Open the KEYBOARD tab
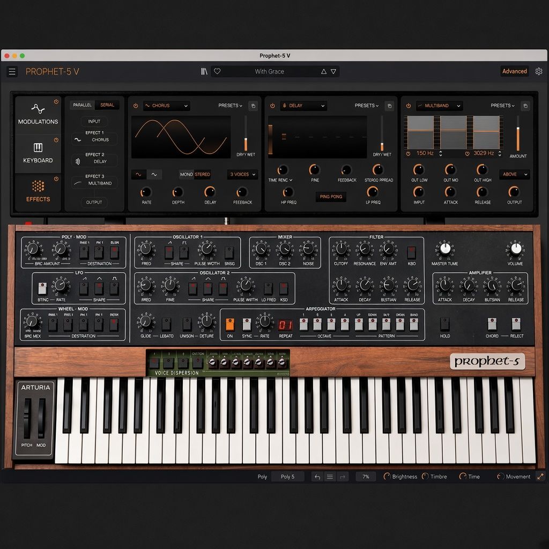This screenshot has width=549, height=549. [x=38, y=154]
